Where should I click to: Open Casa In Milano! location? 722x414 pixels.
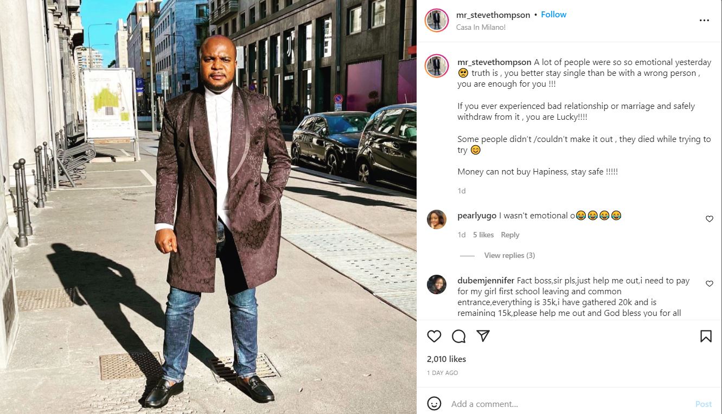tap(481, 27)
